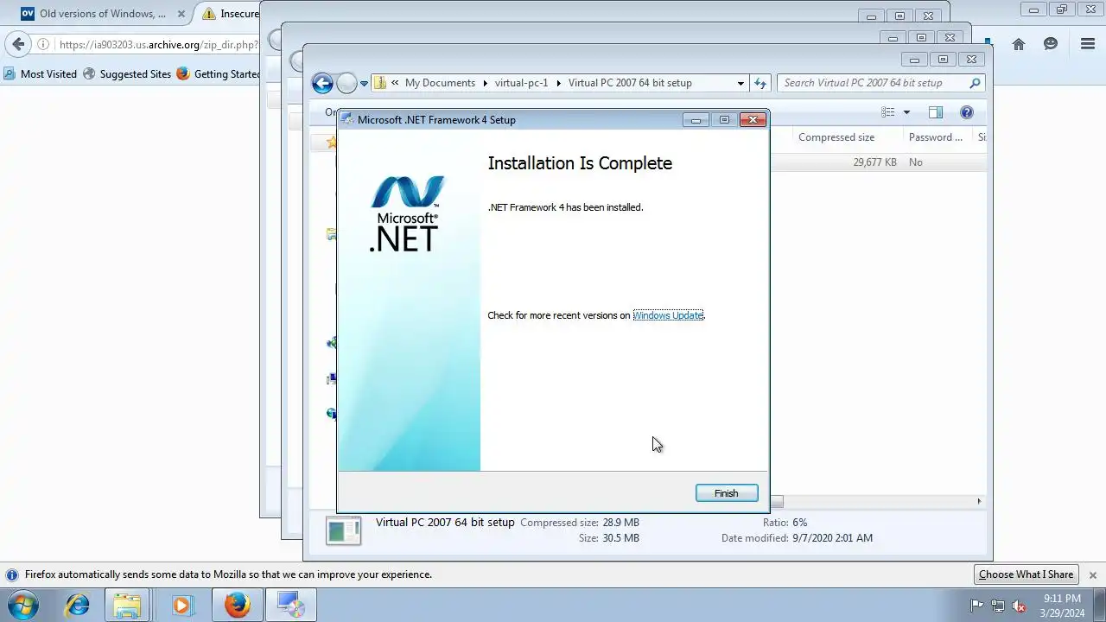
Task: Click the details pane file thumbnail
Action: [343, 530]
